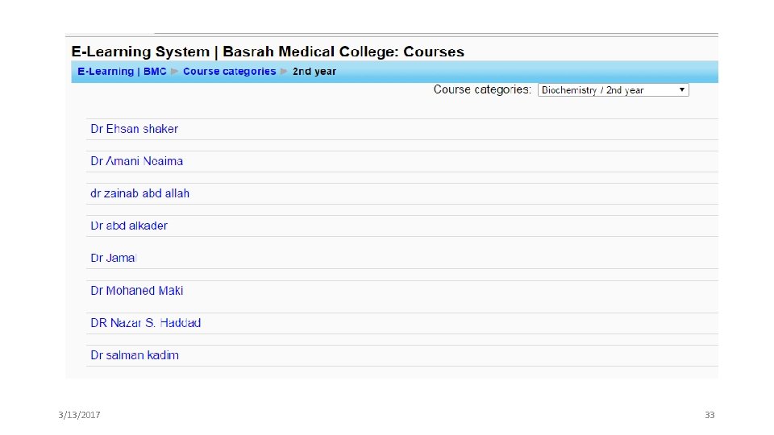Click slide number 33
Image resolution: width=774 pixels, height=435 pixels.
709,415
